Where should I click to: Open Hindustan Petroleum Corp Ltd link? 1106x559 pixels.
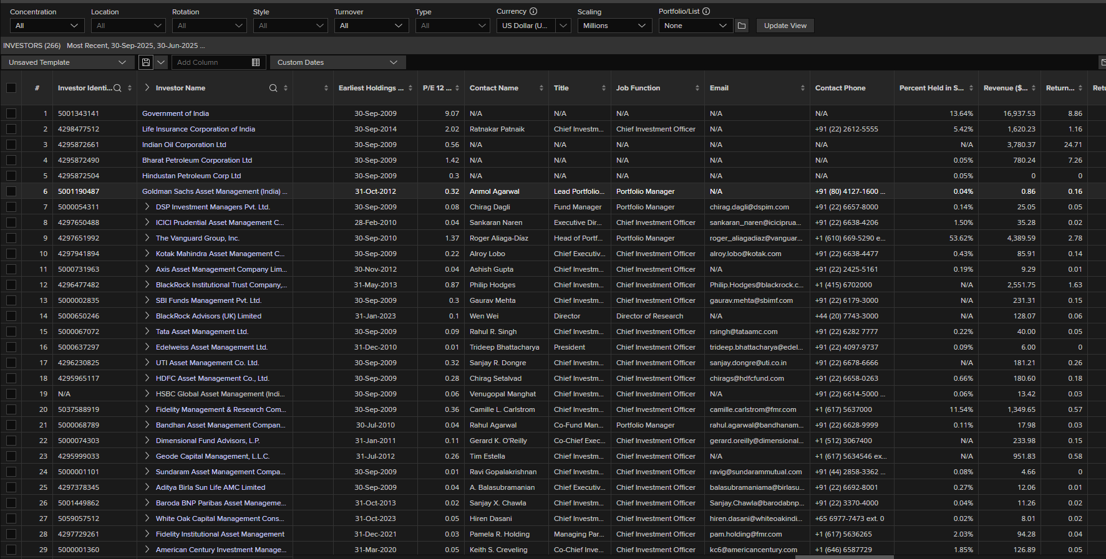[x=192, y=176]
